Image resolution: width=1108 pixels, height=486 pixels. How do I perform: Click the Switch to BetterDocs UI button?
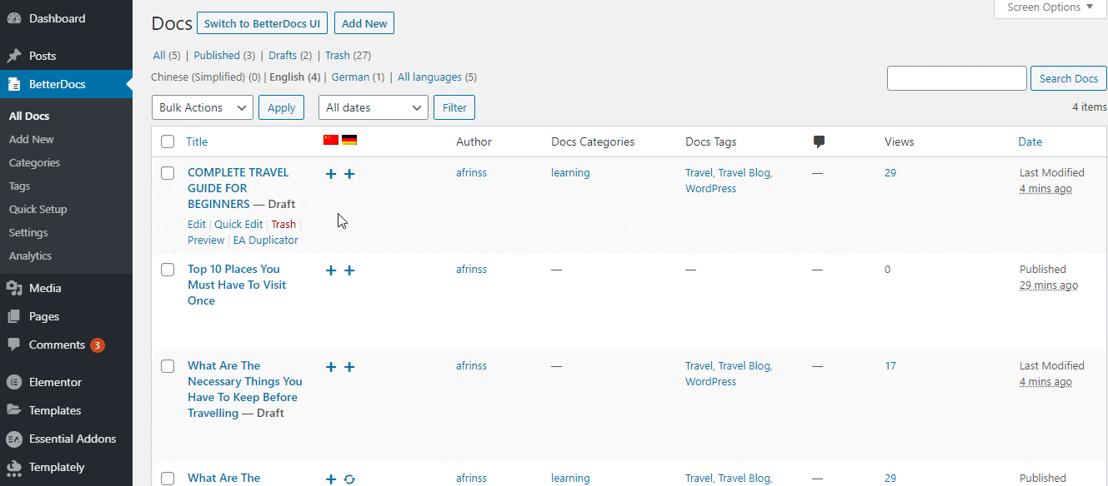tap(262, 22)
